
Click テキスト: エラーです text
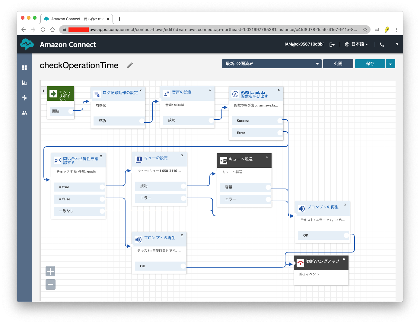(x=323, y=220)
